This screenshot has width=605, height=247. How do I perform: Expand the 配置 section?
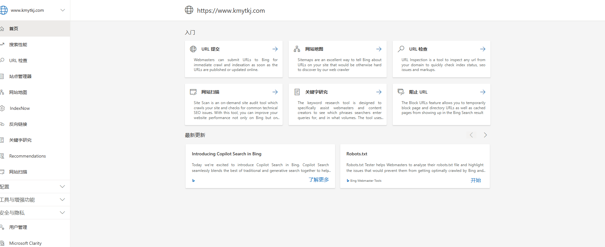coord(35,187)
